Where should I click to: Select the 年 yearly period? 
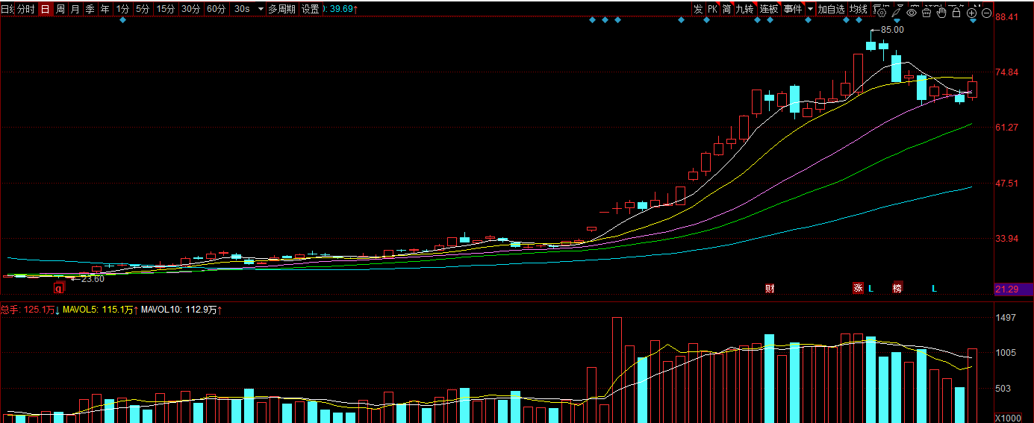coord(105,9)
